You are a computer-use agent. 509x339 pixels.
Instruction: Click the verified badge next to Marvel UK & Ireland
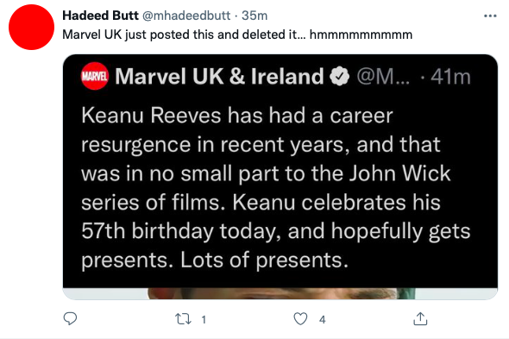pyautogui.click(x=339, y=76)
